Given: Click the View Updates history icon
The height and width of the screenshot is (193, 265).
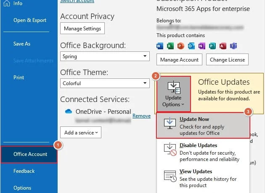Looking at the screenshot, I should (170, 176).
